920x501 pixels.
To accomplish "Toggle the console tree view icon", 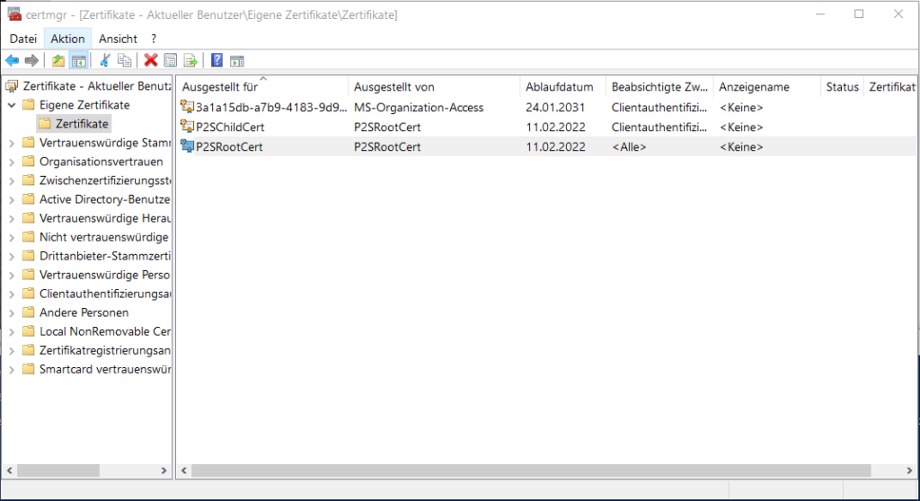I will pyautogui.click(x=79, y=60).
